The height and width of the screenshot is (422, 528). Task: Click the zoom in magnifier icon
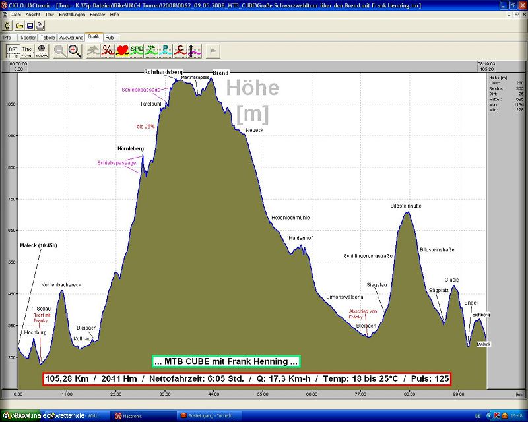pos(75,50)
